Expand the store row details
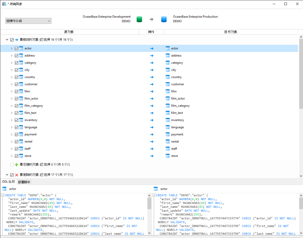Screen dimensions: 303x238 tap(12, 156)
